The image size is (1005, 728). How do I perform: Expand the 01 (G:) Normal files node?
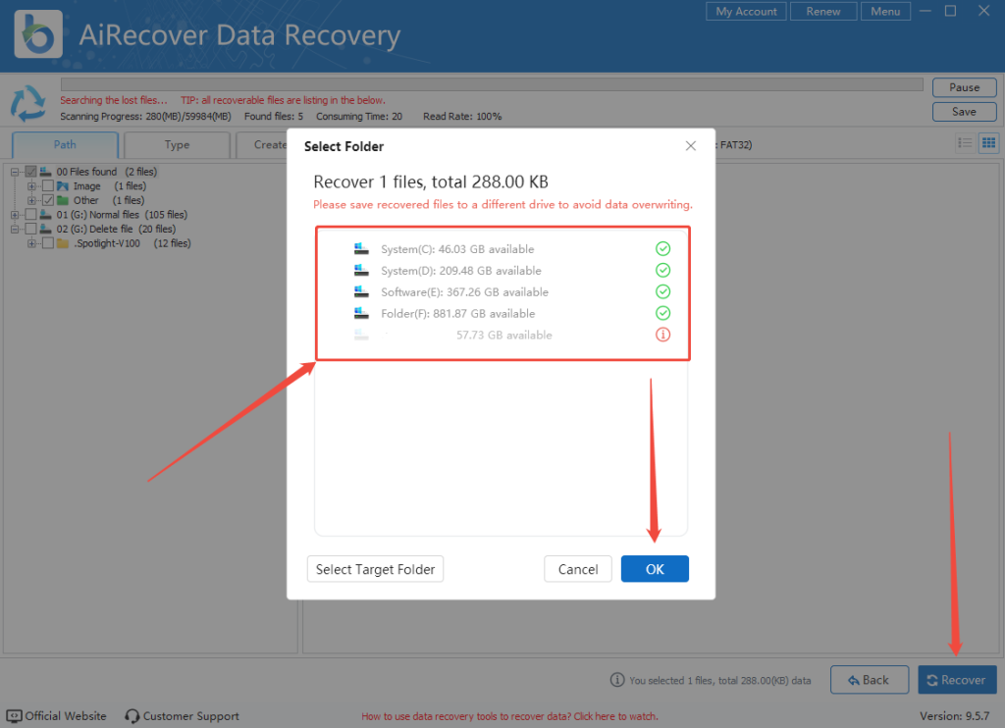(x=14, y=215)
